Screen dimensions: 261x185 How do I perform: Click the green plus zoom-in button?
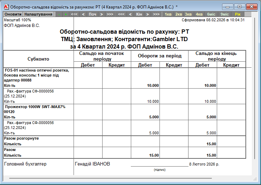(65, 14)
